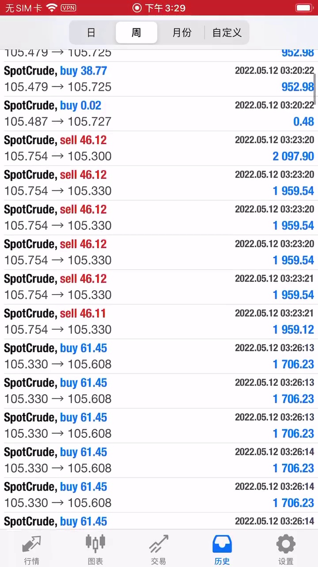Switch to the 月份 (Month) period
318x567 pixels.
(x=182, y=32)
